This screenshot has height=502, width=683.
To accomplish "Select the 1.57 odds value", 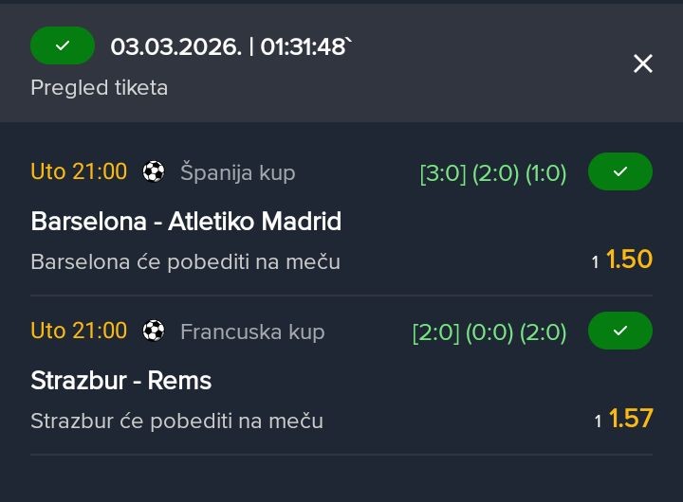I will [x=631, y=419].
